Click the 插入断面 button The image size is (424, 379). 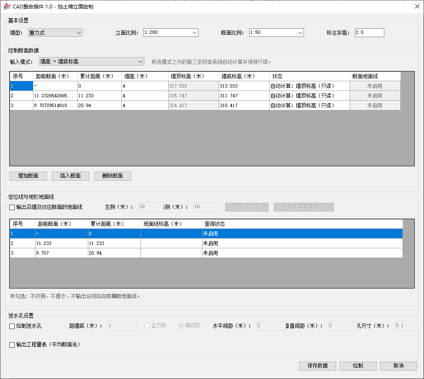70,176
